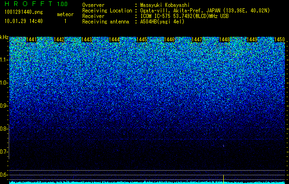Click the 0.7 kHz axis tick label
The width and height of the screenshot is (289, 184).
[x=4, y=152]
